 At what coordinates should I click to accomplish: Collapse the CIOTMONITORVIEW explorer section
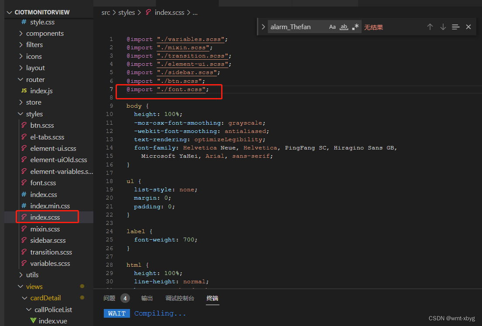point(9,12)
